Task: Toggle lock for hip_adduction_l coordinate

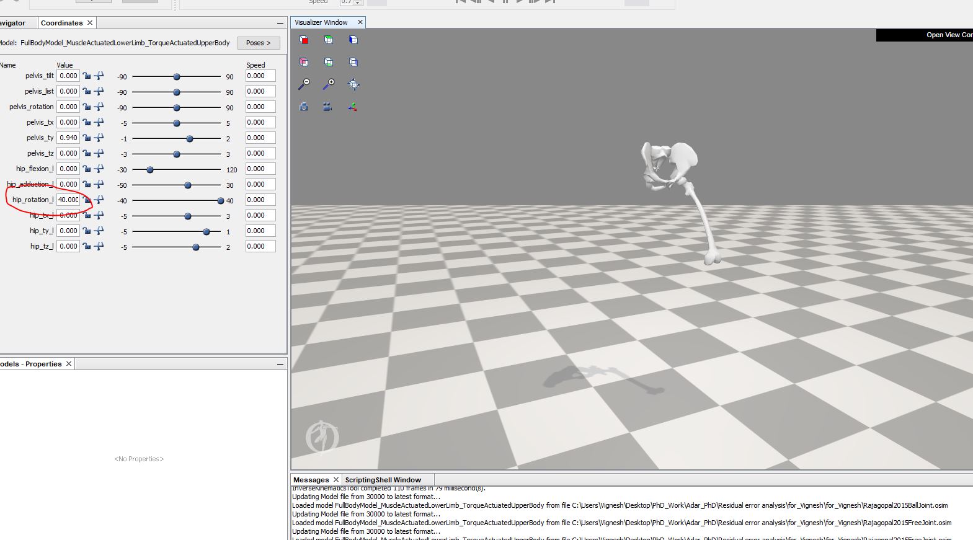Action: [87, 184]
